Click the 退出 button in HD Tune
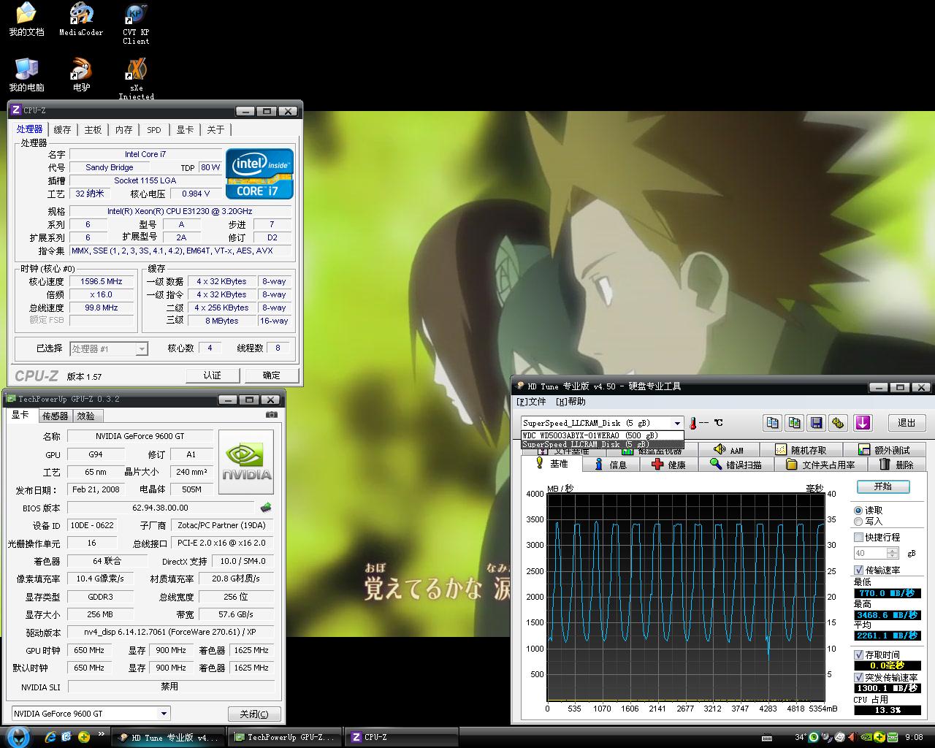The height and width of the screenshot is (748, 935). point(907,422)
